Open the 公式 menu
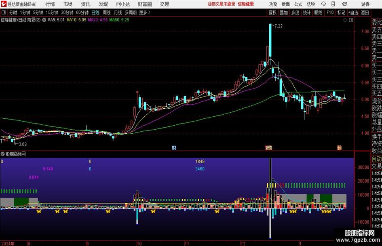The height and width of the screenshot is (246, 382). tap(298, 4)
